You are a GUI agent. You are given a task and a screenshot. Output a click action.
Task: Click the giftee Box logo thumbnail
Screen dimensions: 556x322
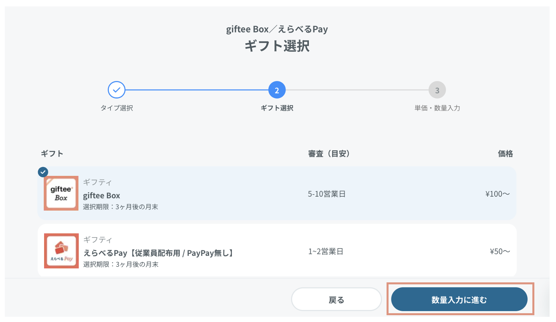pyautogui.click(x=61, y=193)
